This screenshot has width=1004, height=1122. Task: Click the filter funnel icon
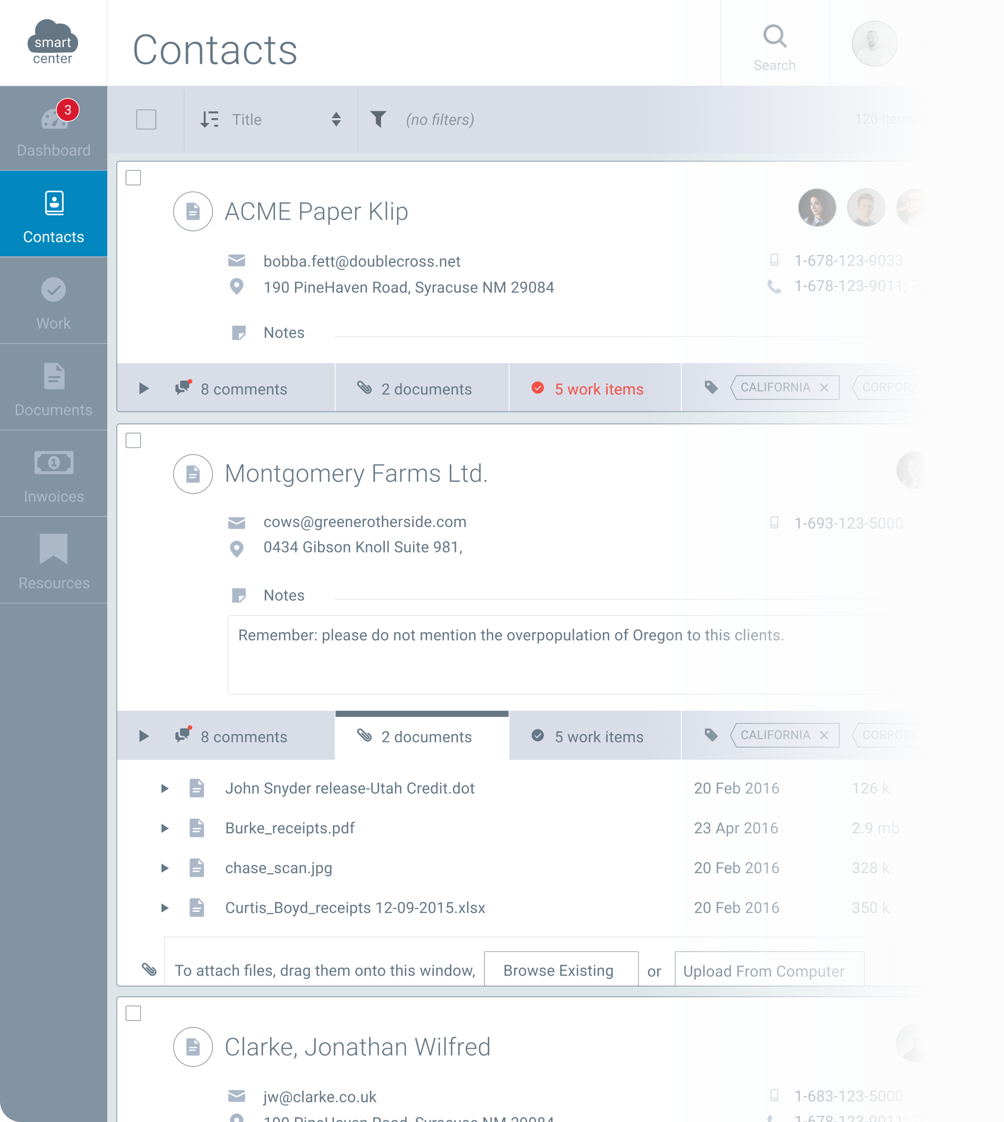pos(379,119)
